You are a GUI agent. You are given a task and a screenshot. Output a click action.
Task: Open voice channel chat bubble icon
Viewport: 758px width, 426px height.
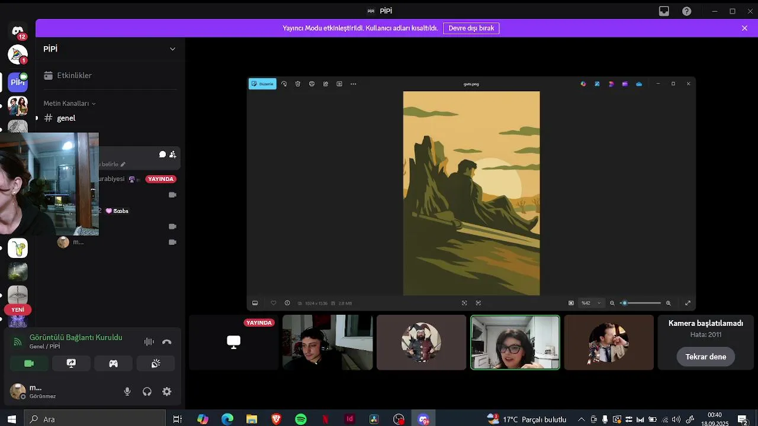162,154
